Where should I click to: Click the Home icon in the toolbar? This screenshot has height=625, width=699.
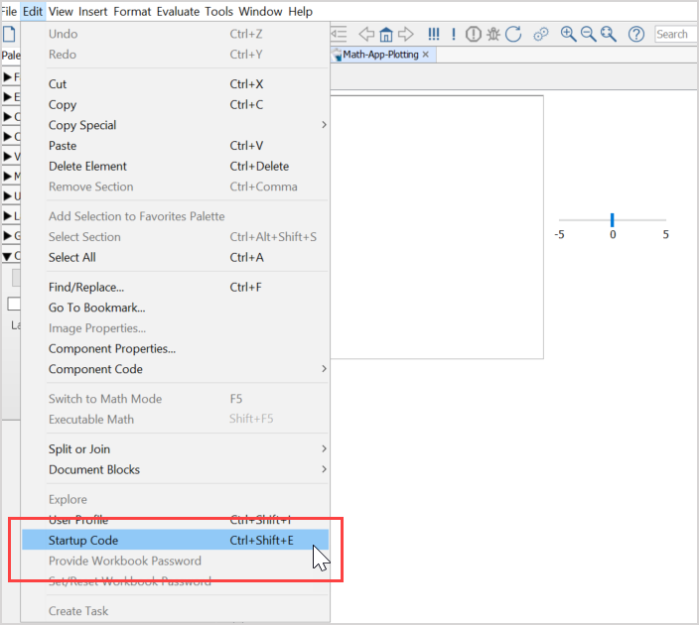(x=385, y=34)
